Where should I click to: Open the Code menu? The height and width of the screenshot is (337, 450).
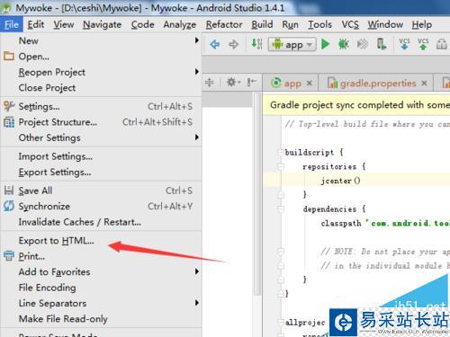click(142, 24)
